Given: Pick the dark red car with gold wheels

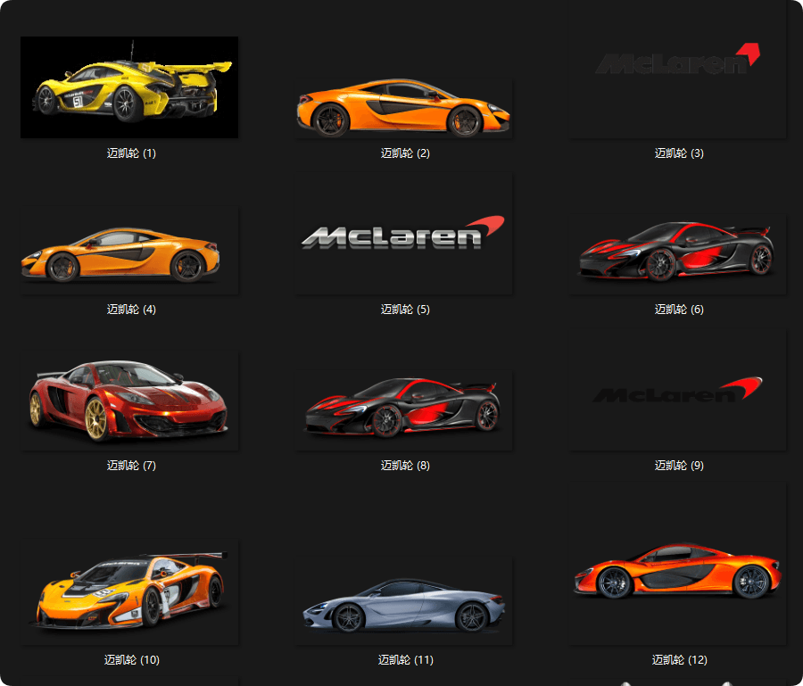Looking at the screenshot, I should coord(128,401).
